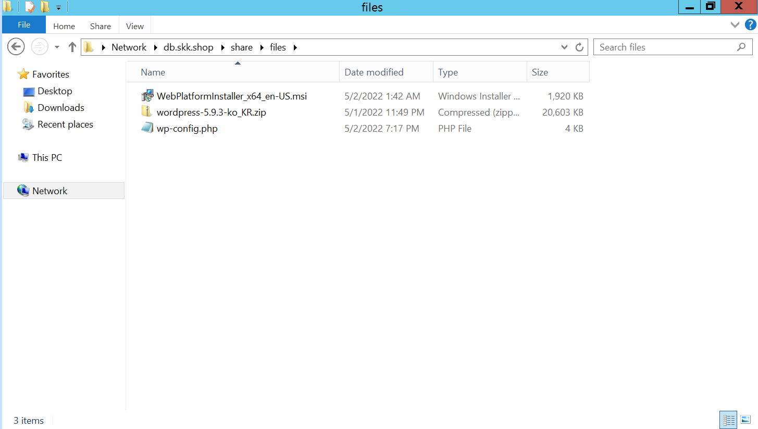Select Network in the address breadcrumb
Image resolution: width=758 pixels, height=429 pixels.
(x=129, y=47)
